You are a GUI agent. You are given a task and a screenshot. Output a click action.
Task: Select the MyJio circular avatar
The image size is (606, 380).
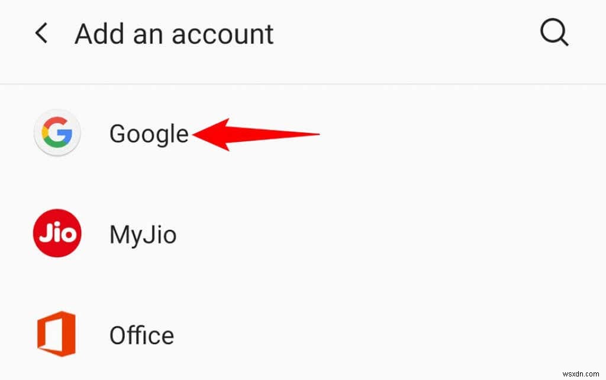click(x=56, y=233)
